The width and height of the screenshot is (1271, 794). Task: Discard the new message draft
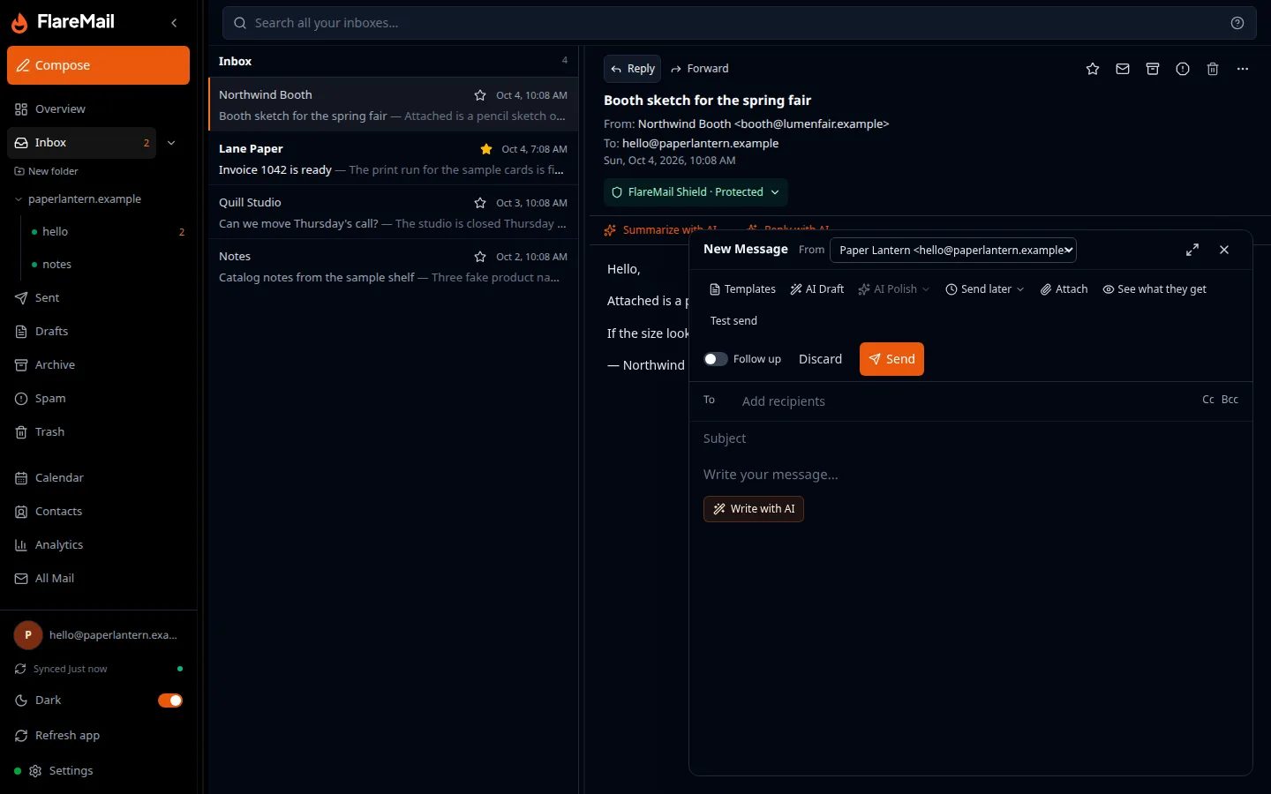820,359
